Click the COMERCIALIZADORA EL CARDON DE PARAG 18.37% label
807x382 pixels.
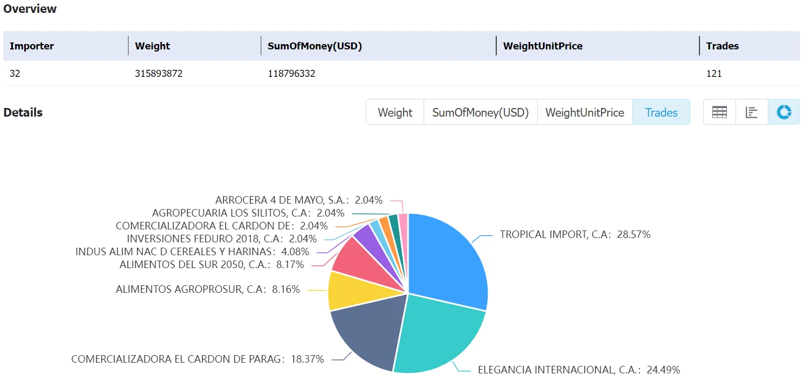(198, 359)
